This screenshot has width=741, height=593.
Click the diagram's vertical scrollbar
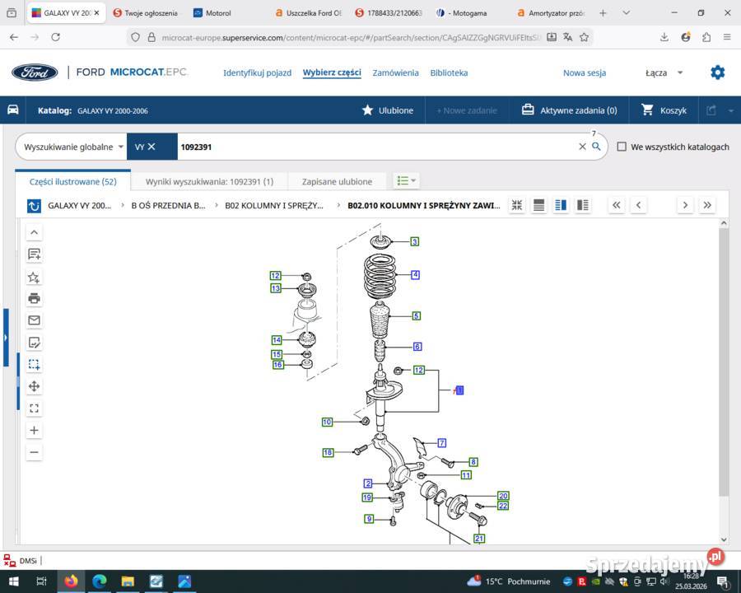tap(724, 362)
